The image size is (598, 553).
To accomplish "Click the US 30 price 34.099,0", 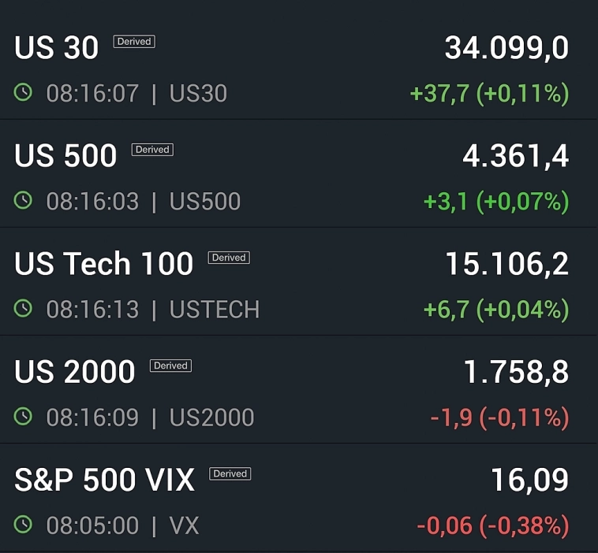I will point(506,49).
